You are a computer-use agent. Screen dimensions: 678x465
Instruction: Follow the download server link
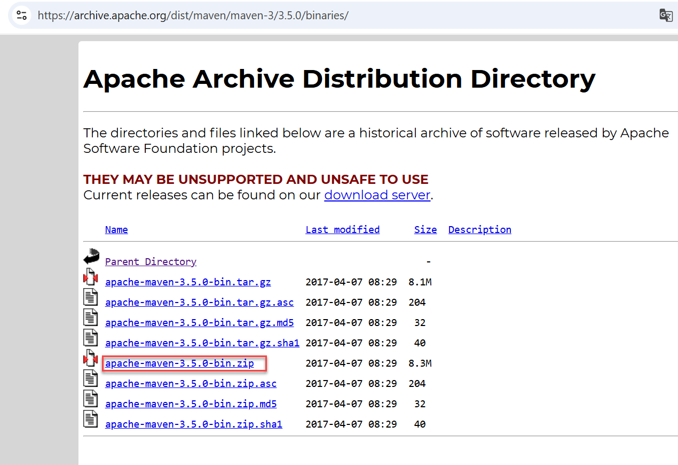tap(377, 195)
